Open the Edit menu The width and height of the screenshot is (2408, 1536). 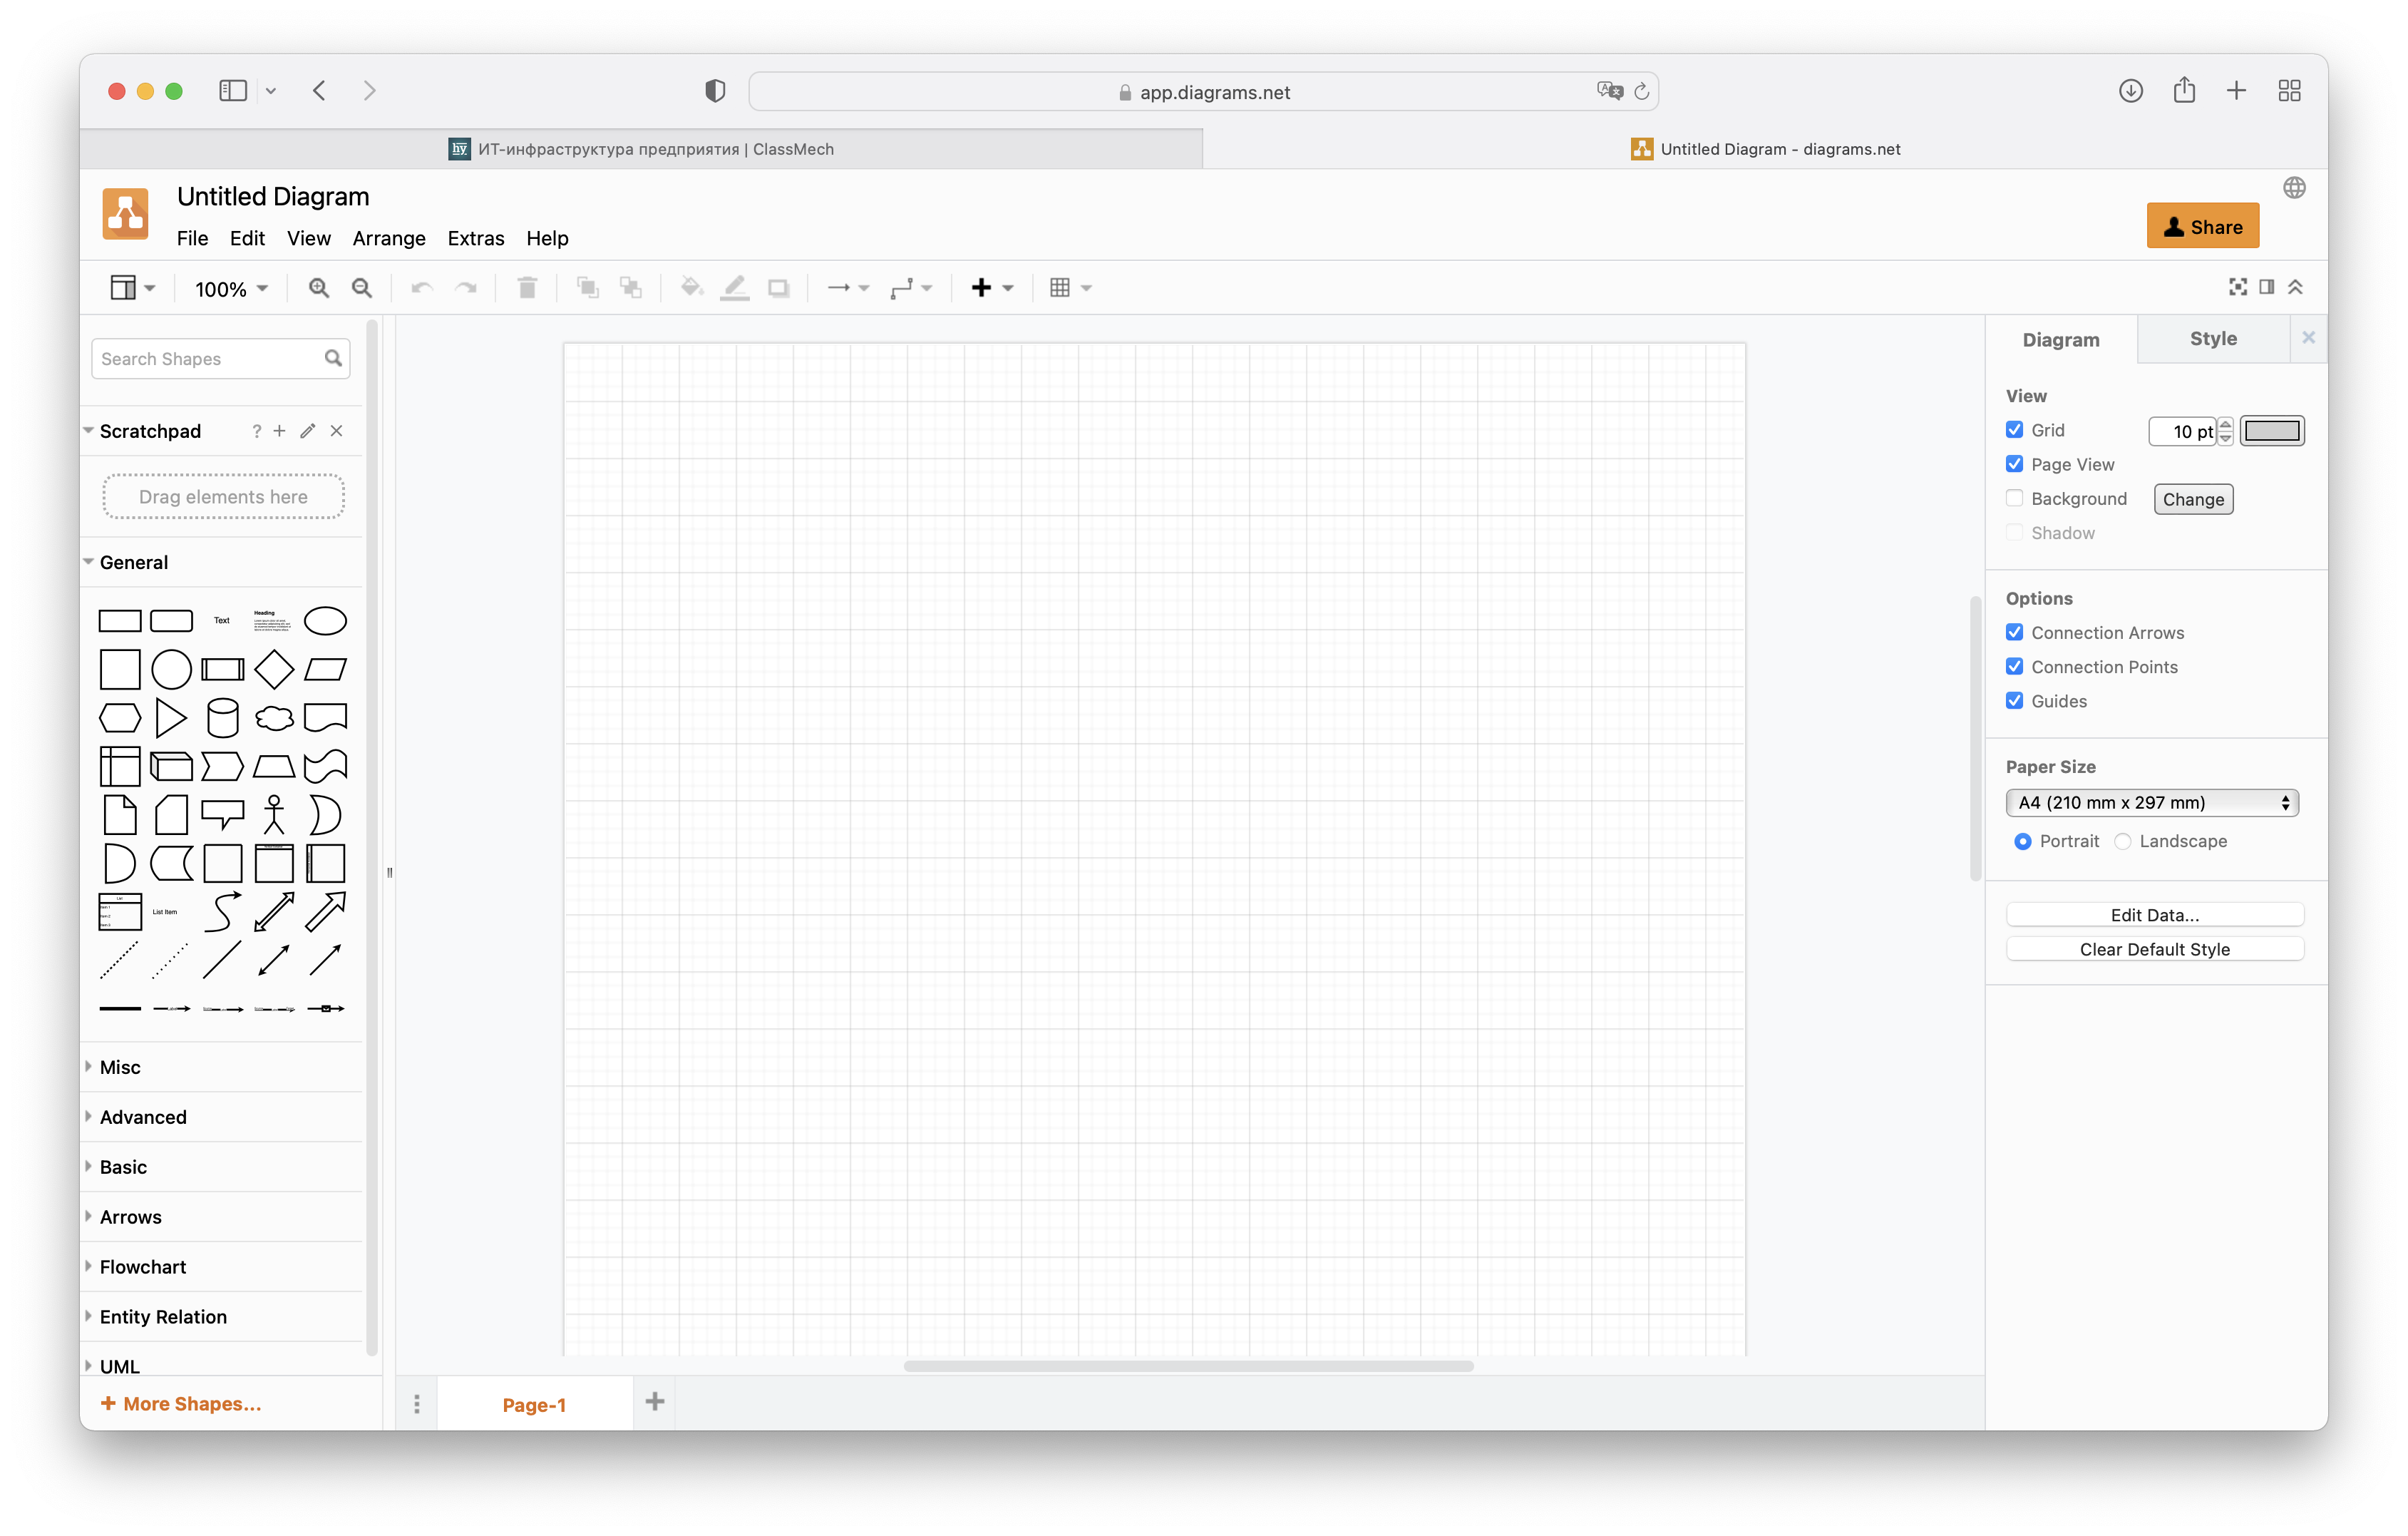[247, 238]
